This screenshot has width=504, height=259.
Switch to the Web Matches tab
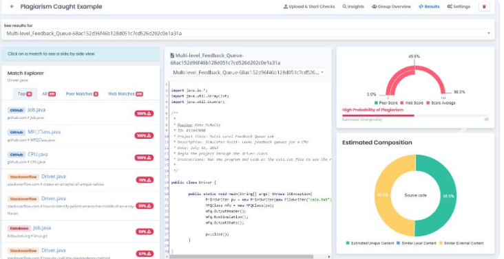(x=125, y=94)
